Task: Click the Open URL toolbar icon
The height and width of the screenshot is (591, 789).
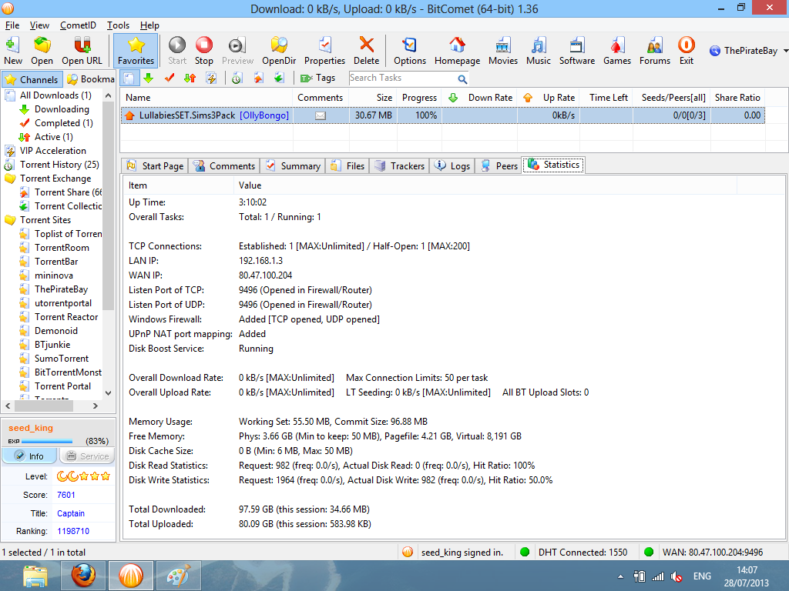Action: pyautogui.click(x=82, y=50)
